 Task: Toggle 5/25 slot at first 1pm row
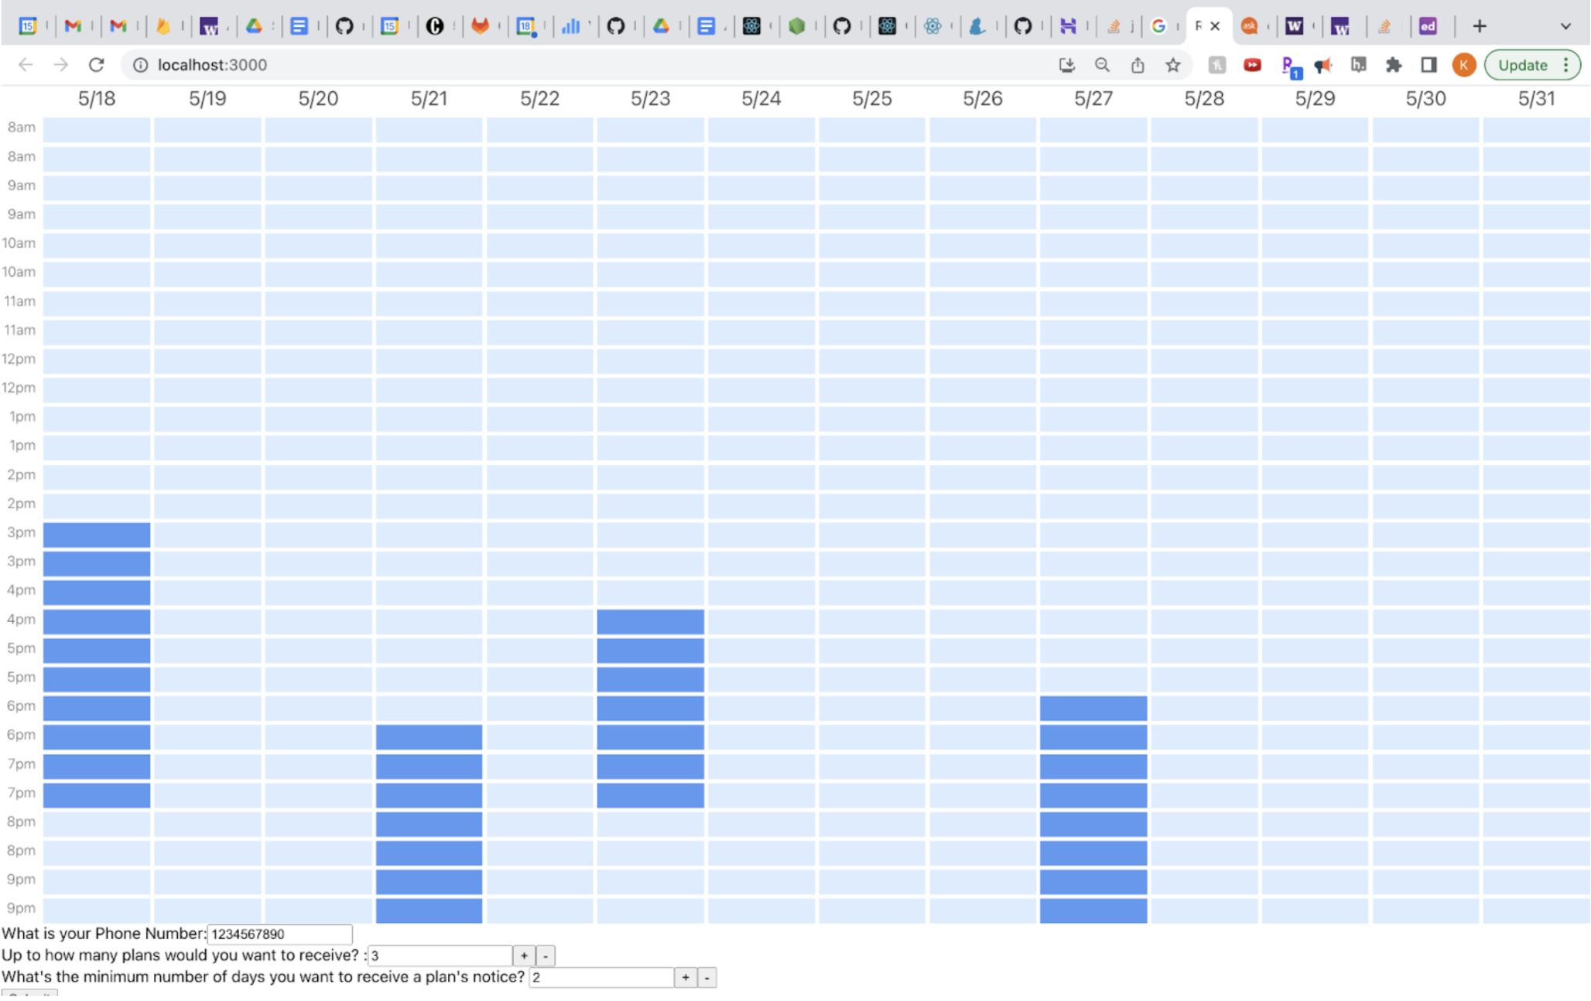pyautogui.click(x=871, y=419)
